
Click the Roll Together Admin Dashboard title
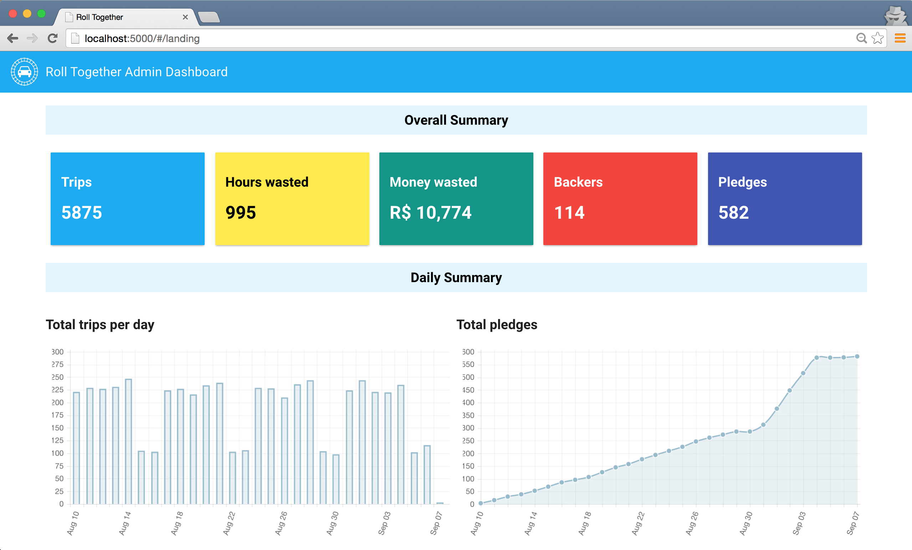click(x=136, y=72)
